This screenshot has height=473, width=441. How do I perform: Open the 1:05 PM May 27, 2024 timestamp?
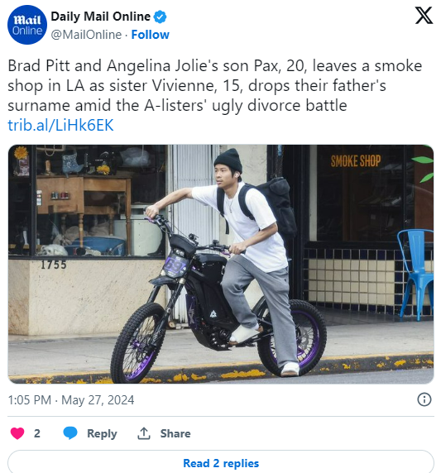[71, 400]
